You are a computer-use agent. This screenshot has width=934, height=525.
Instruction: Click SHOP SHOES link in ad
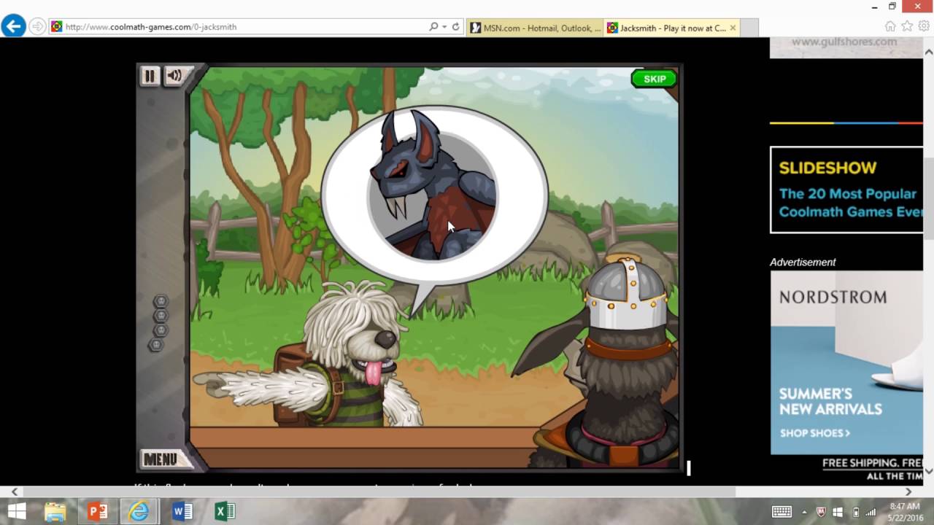click(x=814, y=433)
